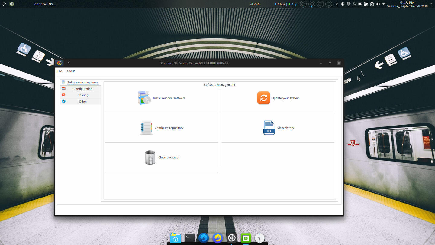Screen dimensions: 435x245
Task: Click the speaker icon beside the tray arrow
Action: (378, 4)
